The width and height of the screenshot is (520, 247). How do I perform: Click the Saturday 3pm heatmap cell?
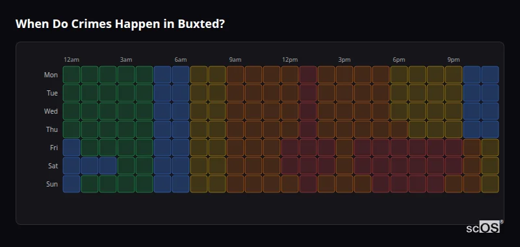click(x=344, y=166)
